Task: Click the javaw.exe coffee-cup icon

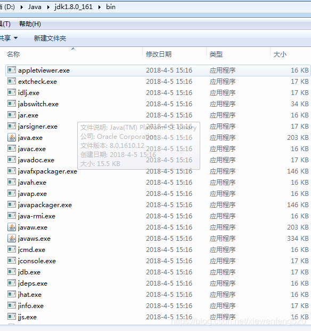Action: point(12,227)
